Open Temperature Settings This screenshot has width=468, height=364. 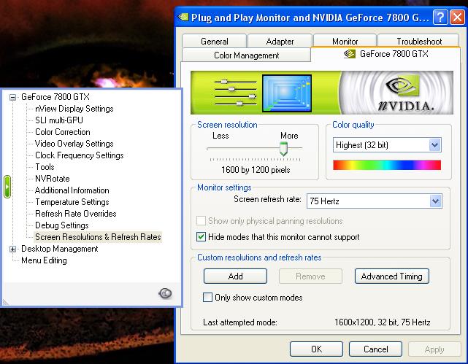tap(72, 202)
